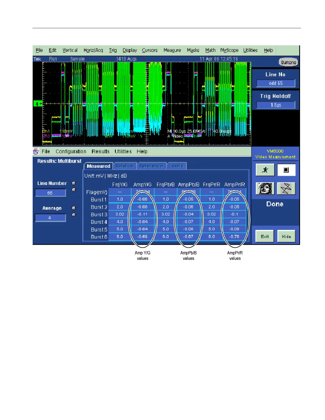Open the Masks menu
Viewport: 325px width, 420px height.
pyautogui.click(x=193, y=50)
